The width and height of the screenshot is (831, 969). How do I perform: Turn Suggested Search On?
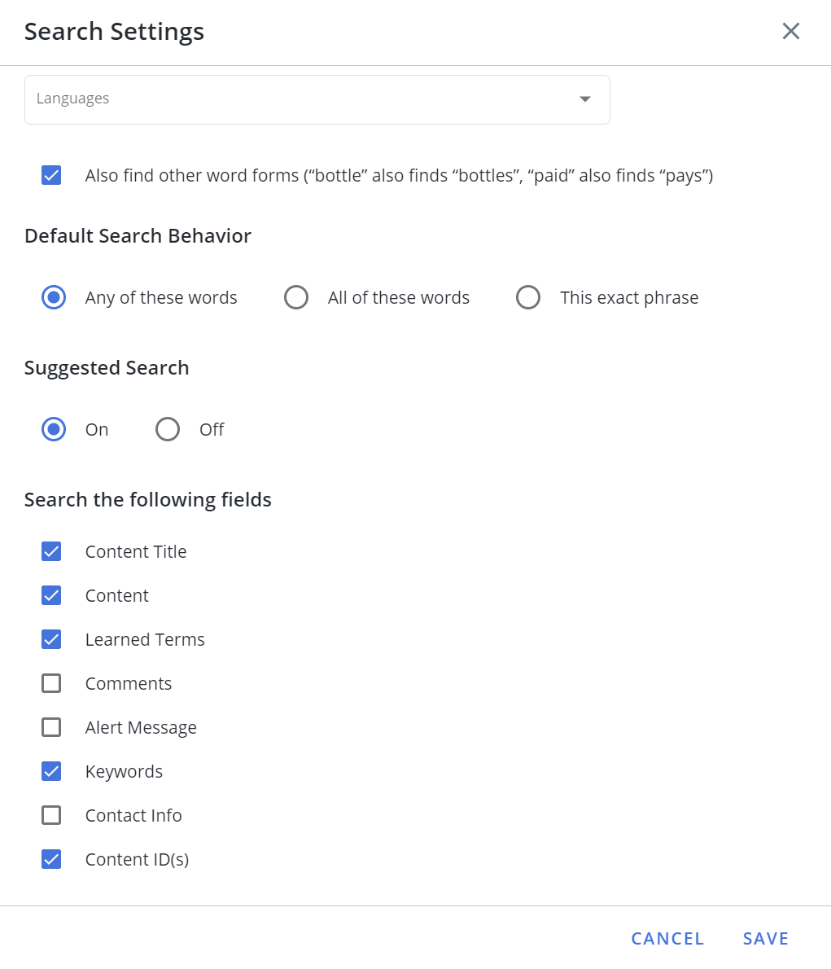tap(54, 429)
